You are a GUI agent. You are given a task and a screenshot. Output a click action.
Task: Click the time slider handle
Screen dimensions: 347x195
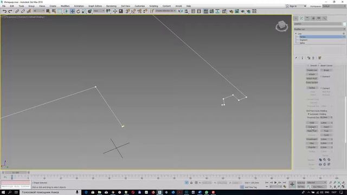pyautogui.click(x=16, y=172)
